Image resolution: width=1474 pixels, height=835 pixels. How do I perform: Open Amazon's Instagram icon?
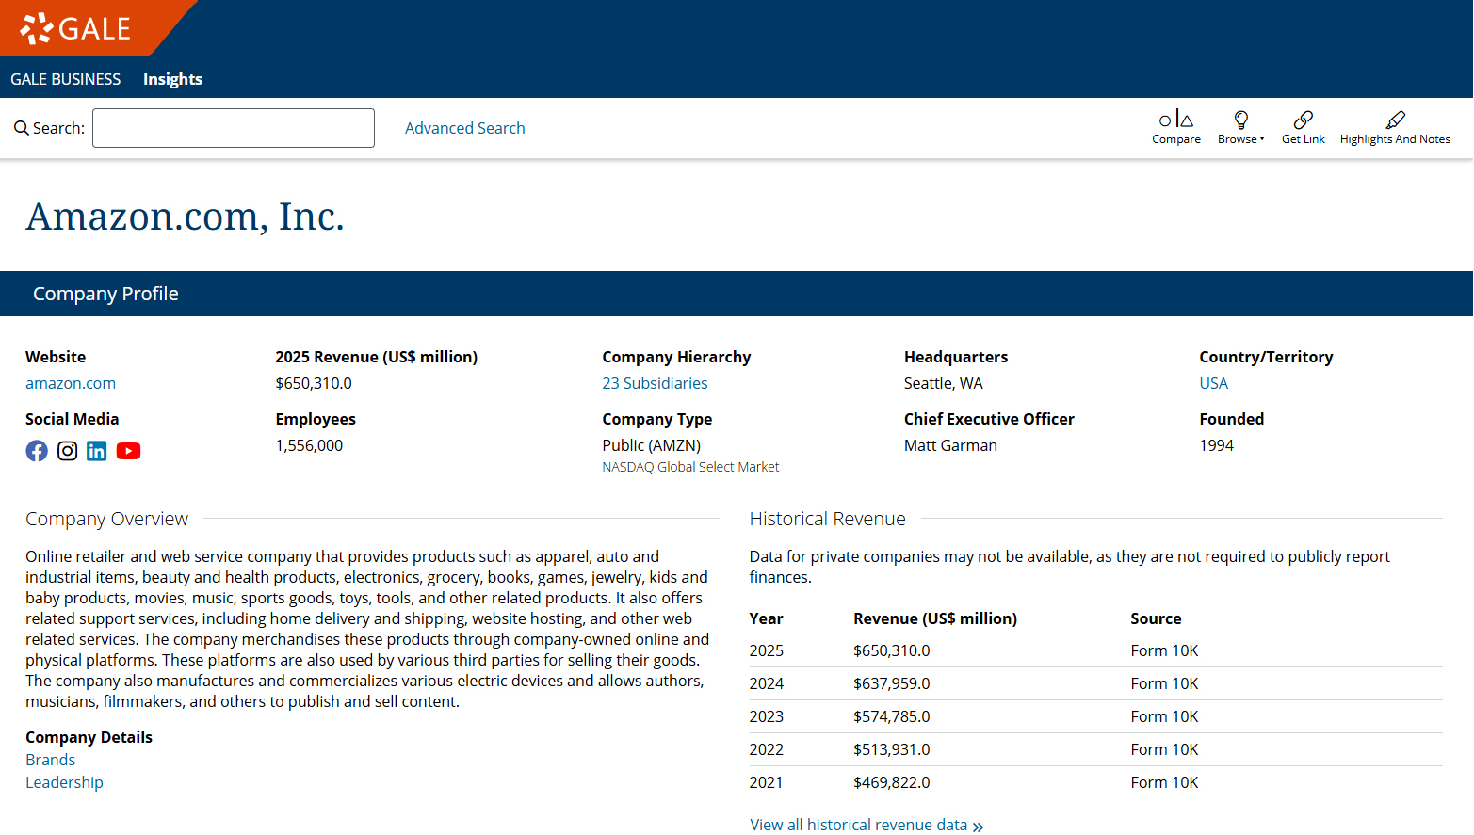click(x=68, y=451)
